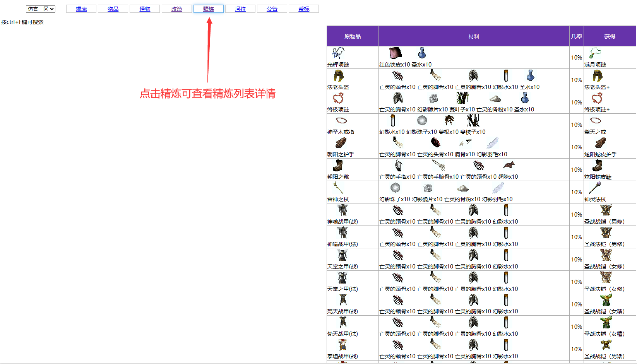This screenshot has width=637, height=364.
Task: Open the 帮标 link
Action: (x=304, y=9)
